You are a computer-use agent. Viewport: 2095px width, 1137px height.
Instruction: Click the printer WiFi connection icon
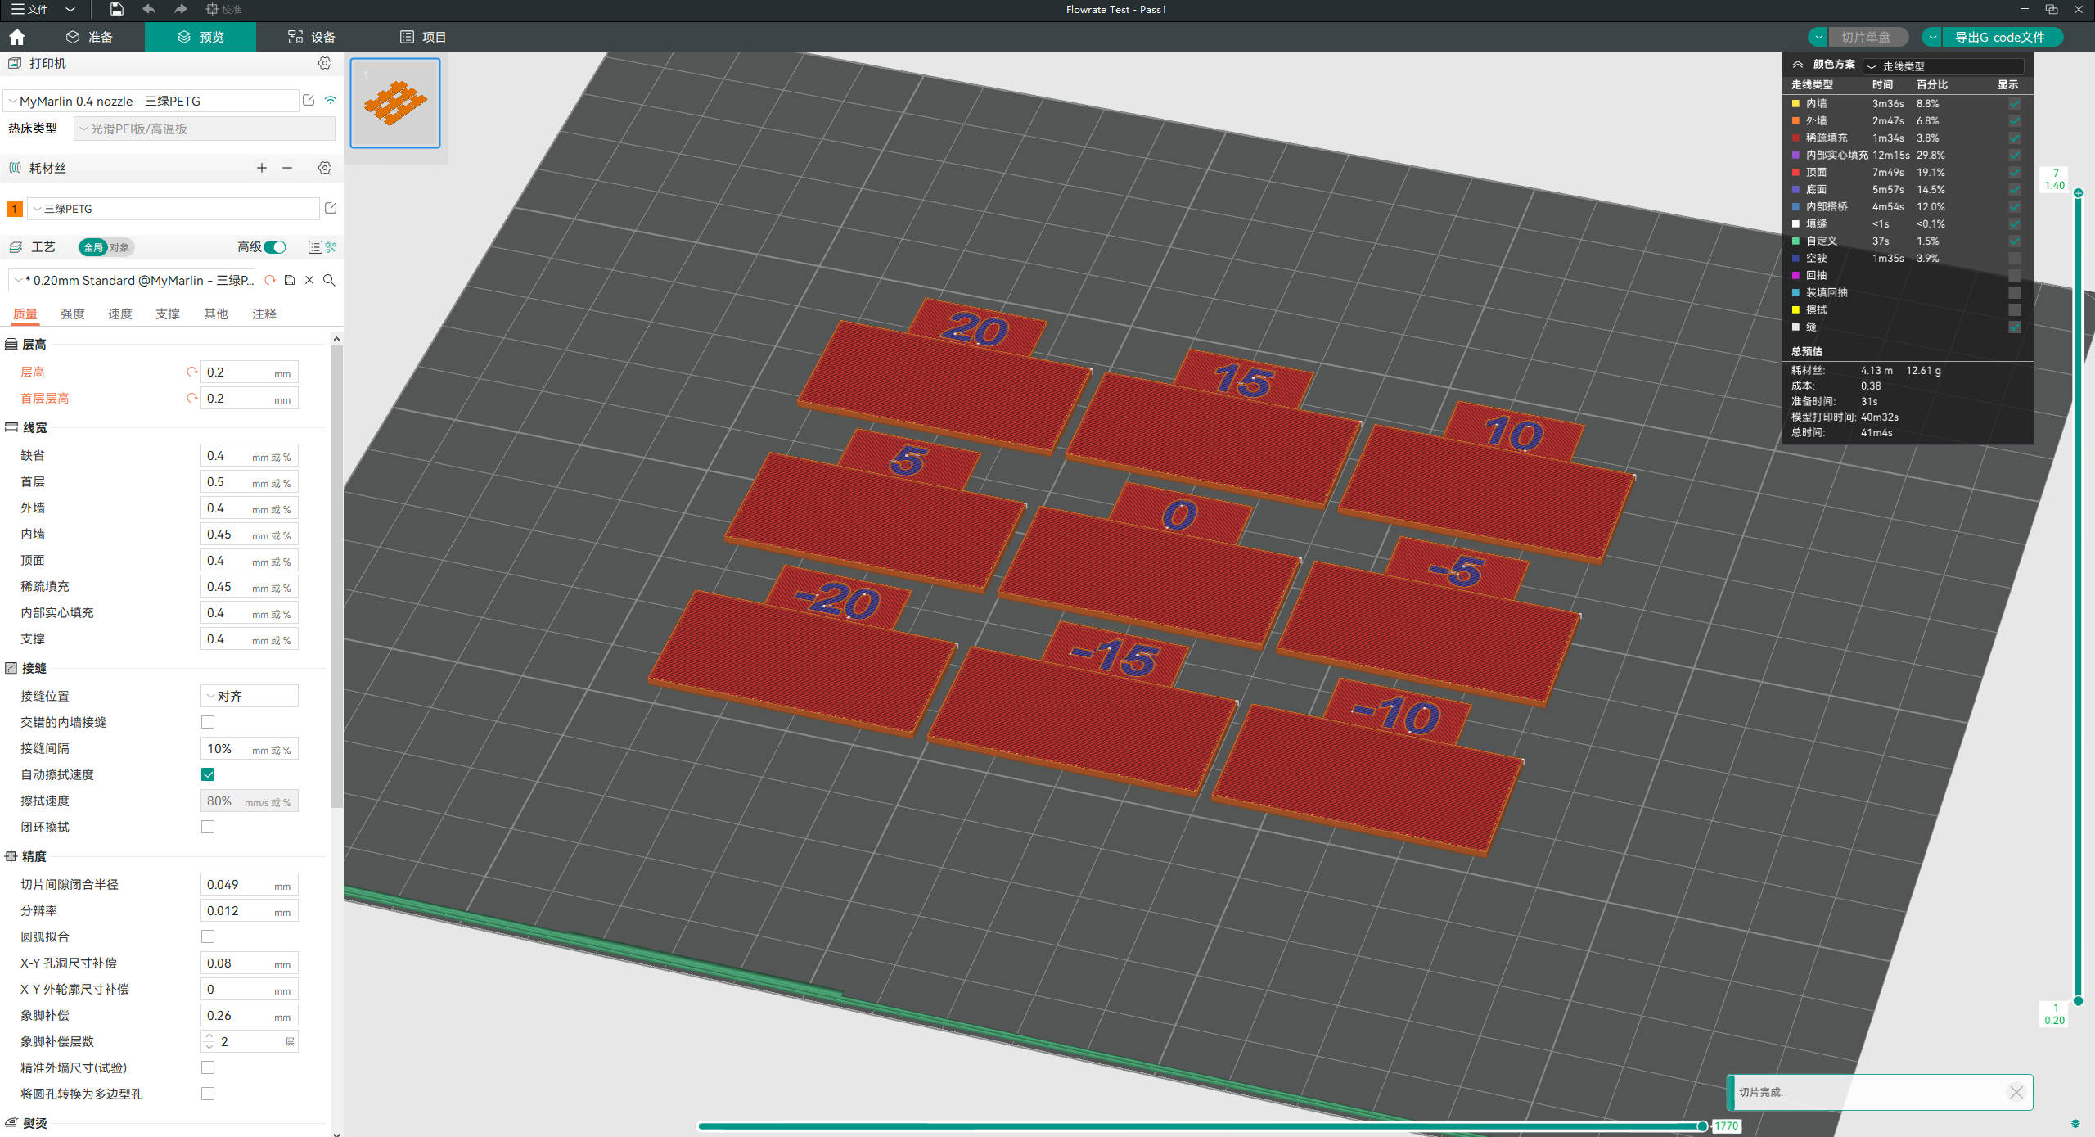coord(330,100)
